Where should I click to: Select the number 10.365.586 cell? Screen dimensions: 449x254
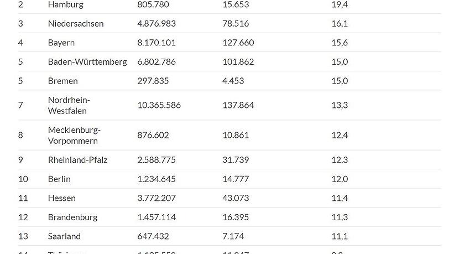(159, 105)
